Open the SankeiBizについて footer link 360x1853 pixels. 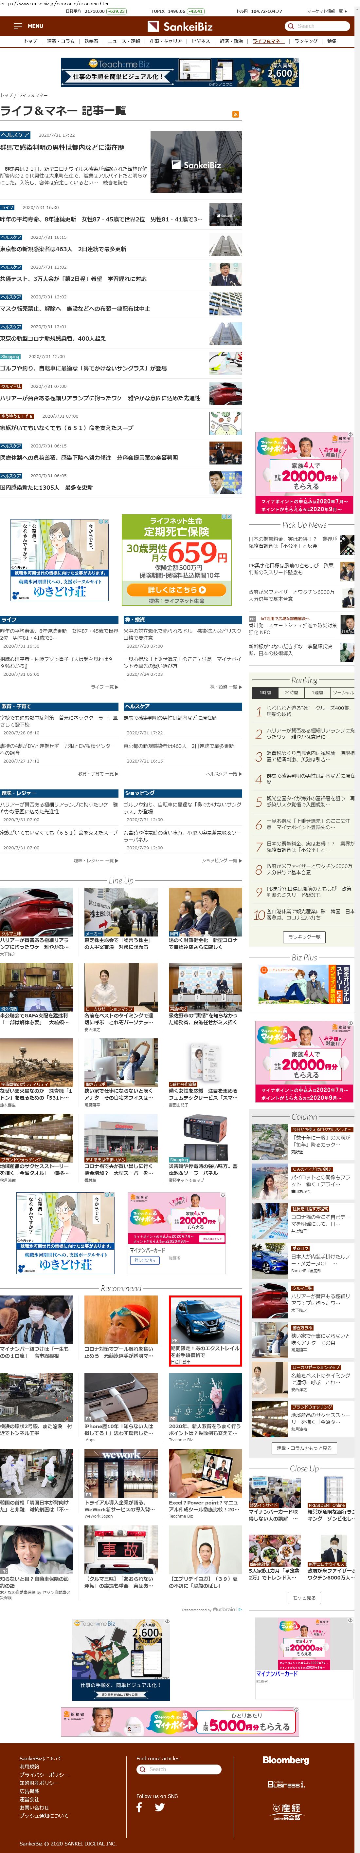[x=40, y=1758]
